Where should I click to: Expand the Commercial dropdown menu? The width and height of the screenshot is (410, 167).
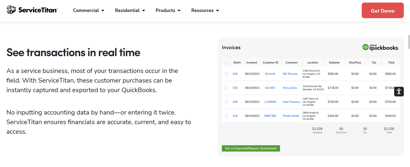pos(89,10)
